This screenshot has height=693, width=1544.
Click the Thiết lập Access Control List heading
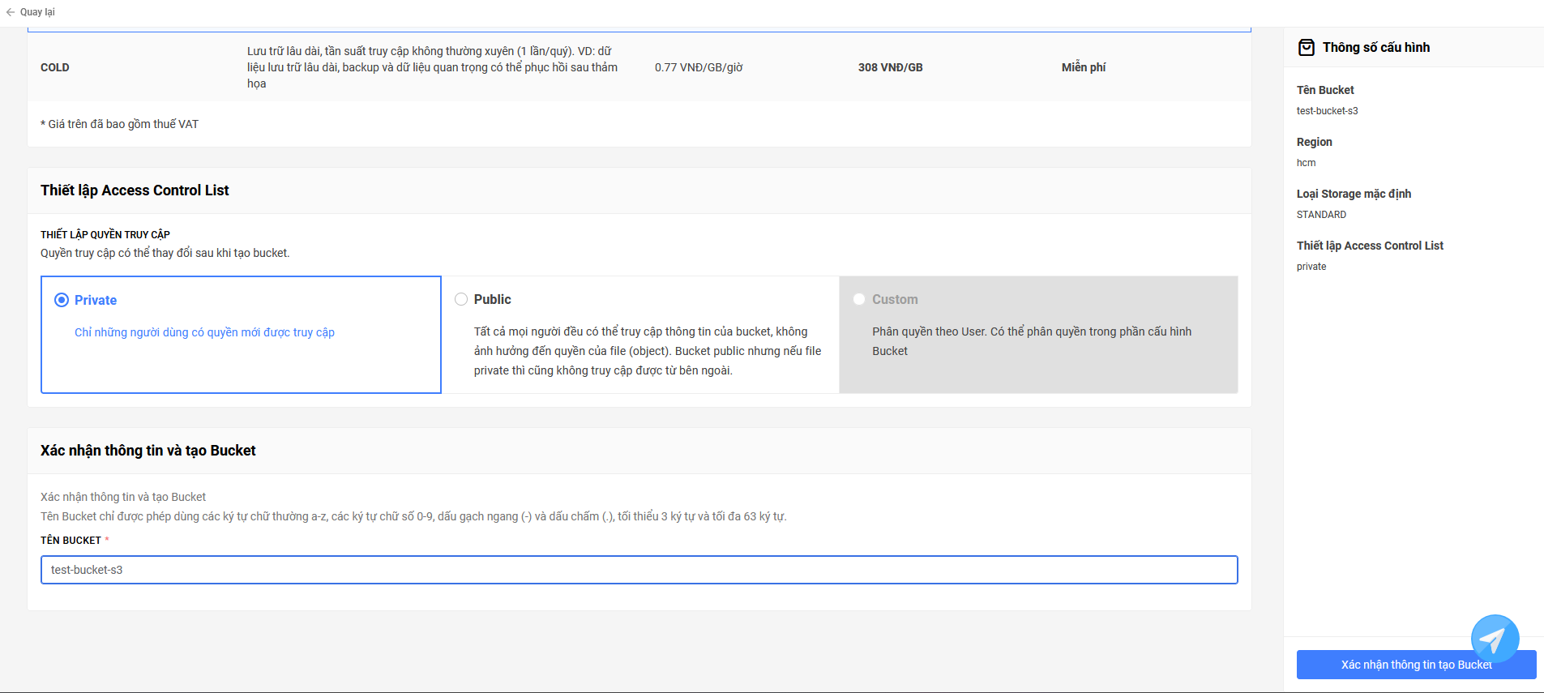[x=135, y=190]
